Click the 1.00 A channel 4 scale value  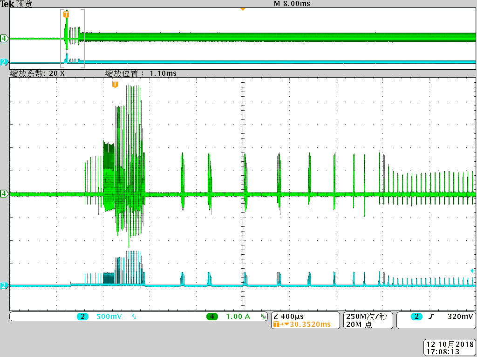[x=238, y=317]
